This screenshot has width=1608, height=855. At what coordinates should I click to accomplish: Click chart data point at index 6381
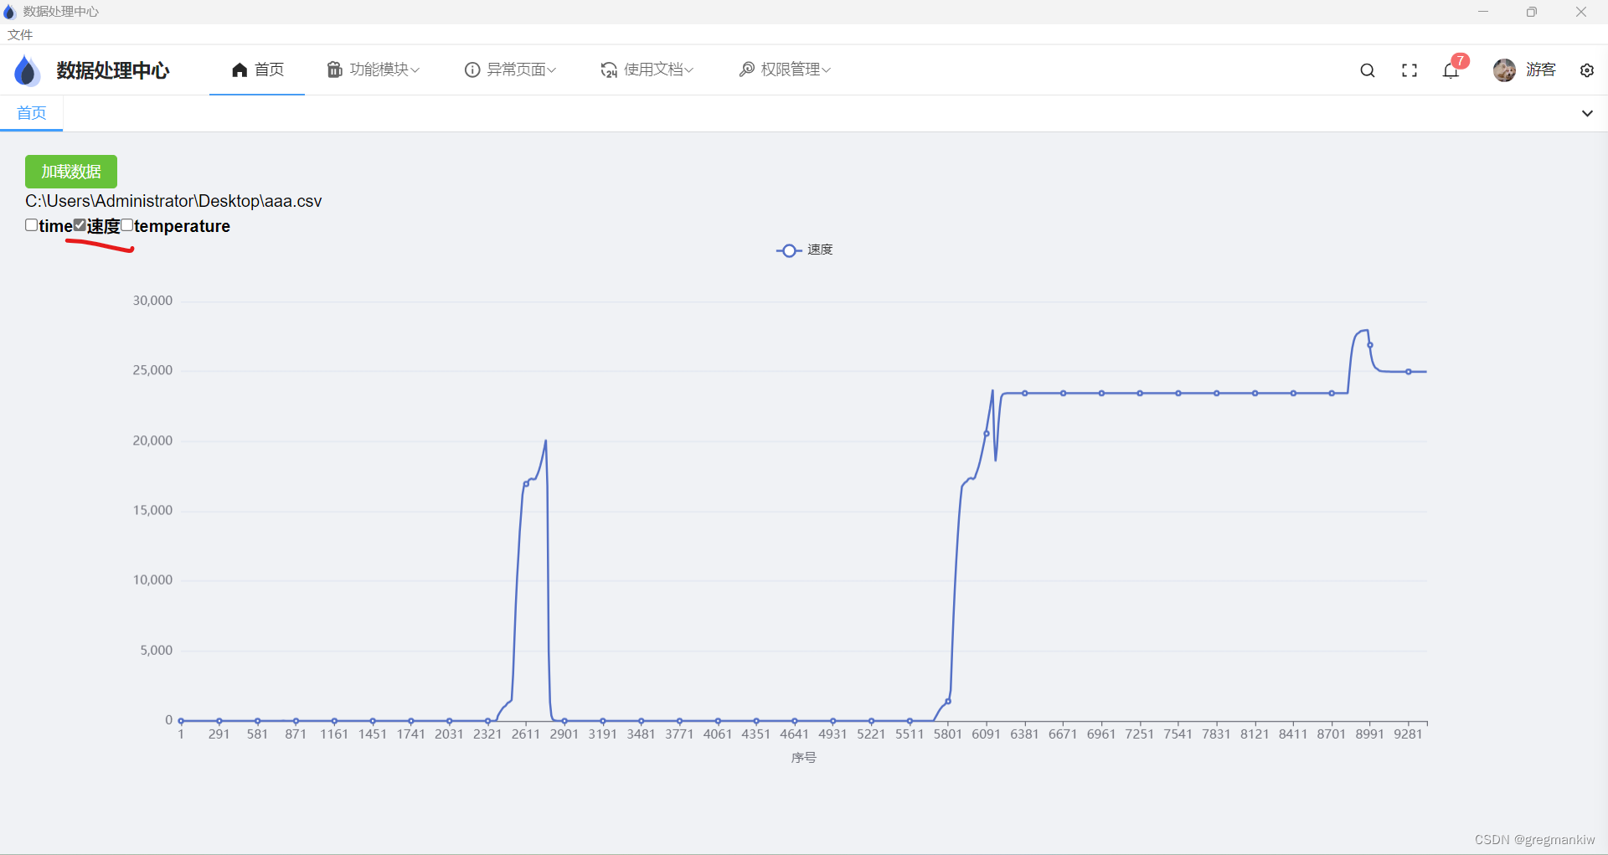click(1025, 393)
